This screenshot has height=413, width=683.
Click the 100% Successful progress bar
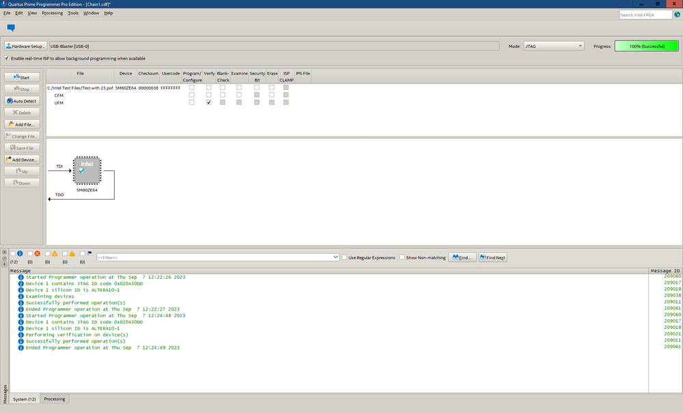coord(646,46)
